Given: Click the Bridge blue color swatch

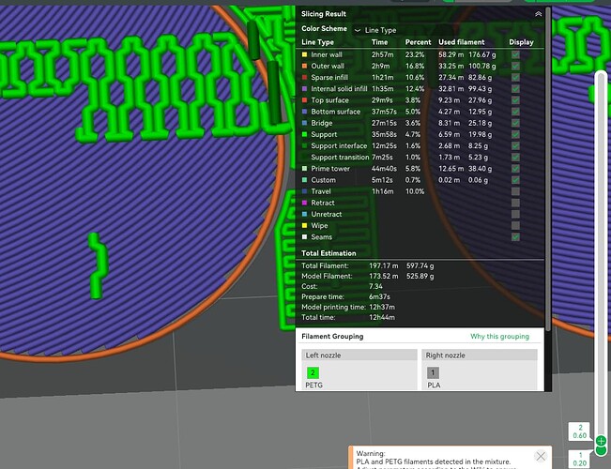Looking at the screenshot, I should point(305,123).
